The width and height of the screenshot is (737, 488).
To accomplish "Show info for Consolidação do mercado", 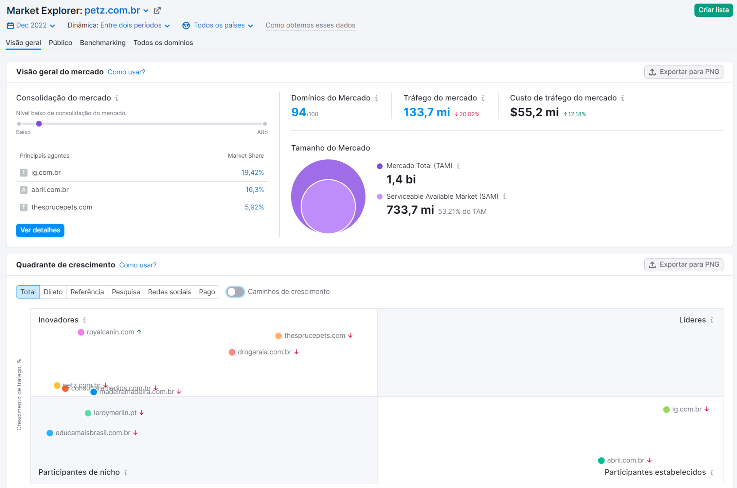I will tap(117, 98).
